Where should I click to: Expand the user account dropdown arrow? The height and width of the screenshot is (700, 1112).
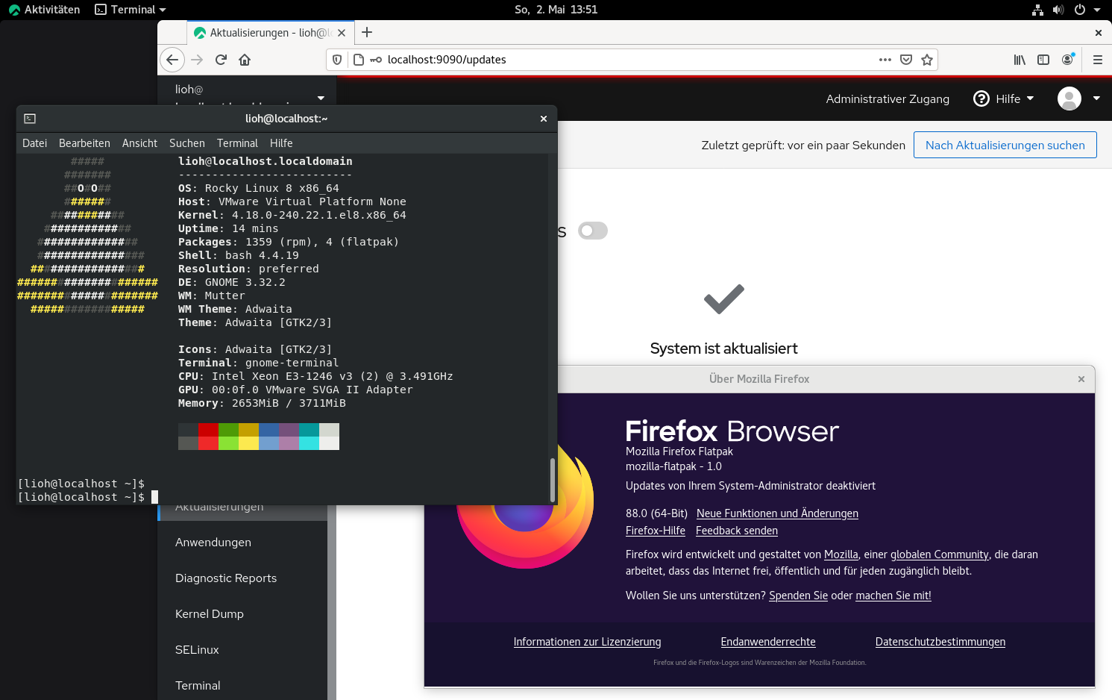click(x=1096, y=99)
